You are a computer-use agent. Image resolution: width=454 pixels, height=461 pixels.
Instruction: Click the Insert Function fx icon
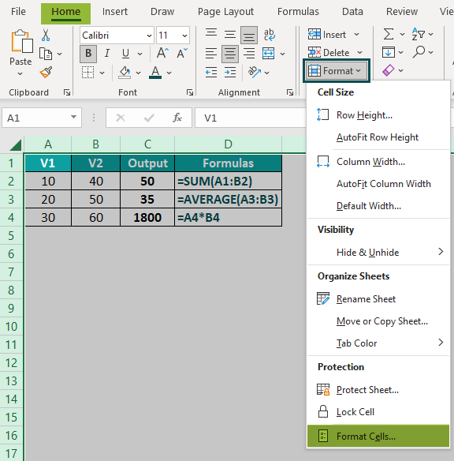click(177, 118)
